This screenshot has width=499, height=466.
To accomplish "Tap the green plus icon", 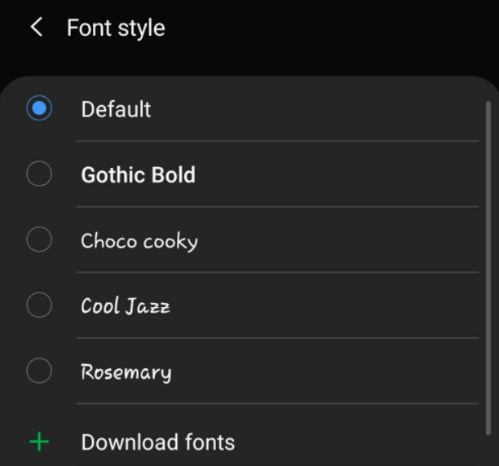I will pyautogui.click(x=38, y=442).
